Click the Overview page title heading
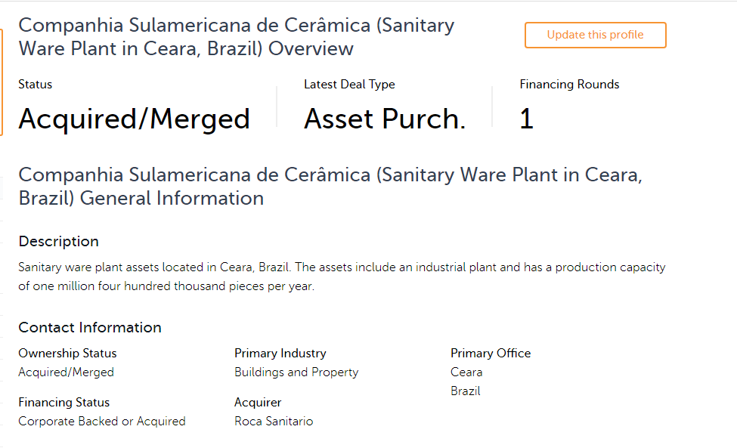 [236, 37]
